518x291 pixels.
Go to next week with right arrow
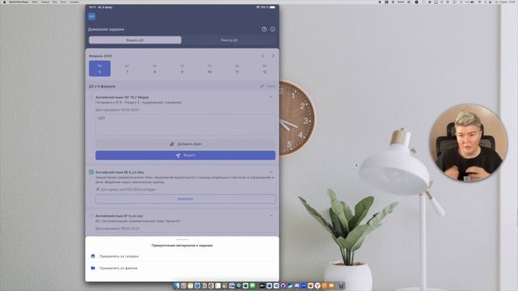click(x=273, y=56)
